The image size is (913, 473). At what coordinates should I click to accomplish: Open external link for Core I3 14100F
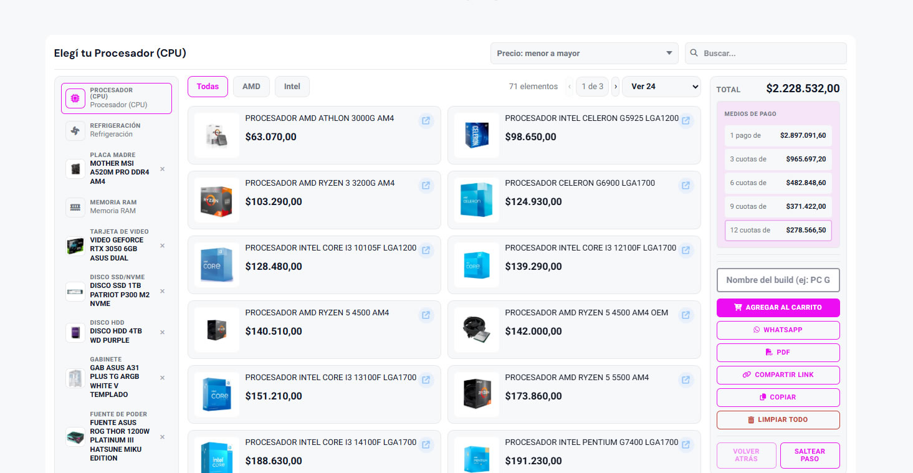[426, 444]
